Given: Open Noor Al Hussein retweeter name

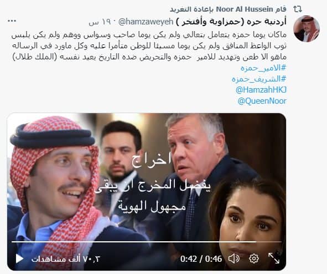Looking at the screenshot, I should (245, 9).
